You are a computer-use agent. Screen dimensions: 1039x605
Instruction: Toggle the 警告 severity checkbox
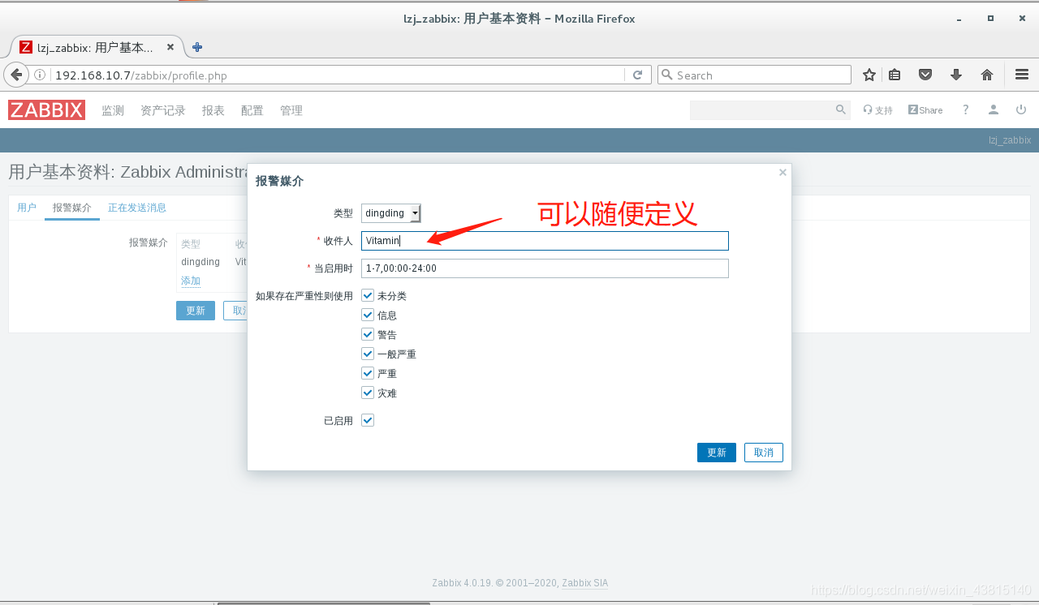[368, 334]
